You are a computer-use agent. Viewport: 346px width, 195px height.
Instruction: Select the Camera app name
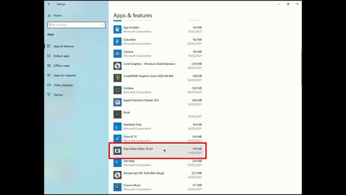(128, 52)
